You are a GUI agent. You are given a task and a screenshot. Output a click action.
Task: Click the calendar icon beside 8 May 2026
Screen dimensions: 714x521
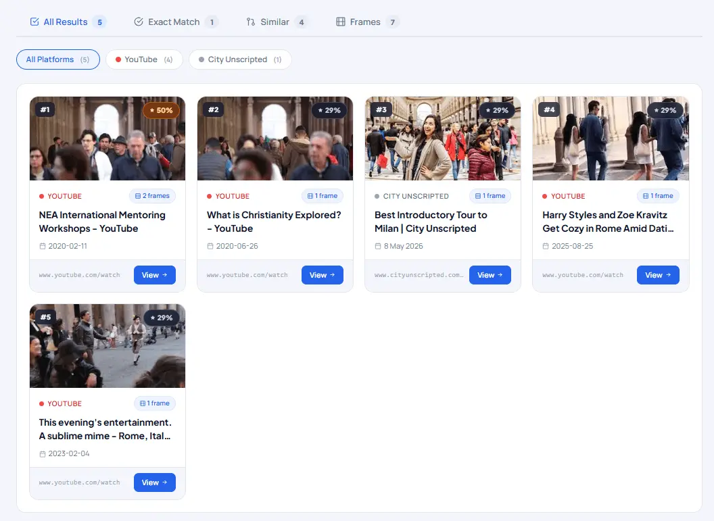378,246
